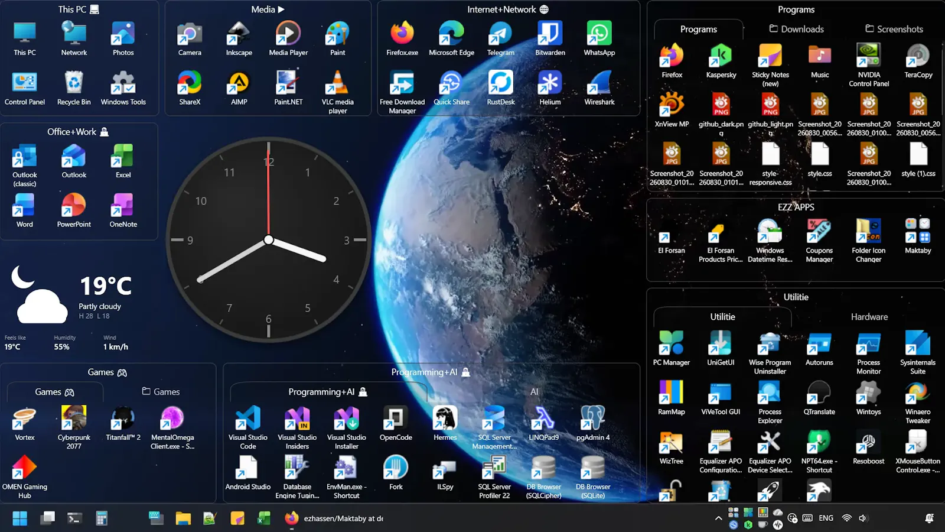This screenshot has width=945, height=532.
Task: Launch Bitwarden password manager
Action: [x=550, y=39]
